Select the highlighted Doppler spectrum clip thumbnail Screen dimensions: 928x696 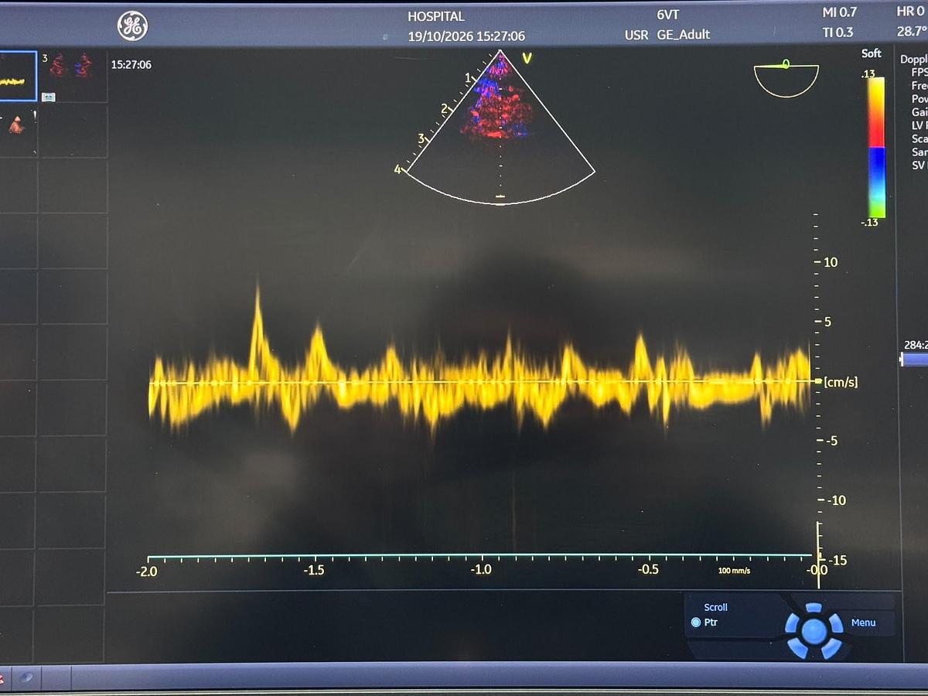(x=18, y=76)
